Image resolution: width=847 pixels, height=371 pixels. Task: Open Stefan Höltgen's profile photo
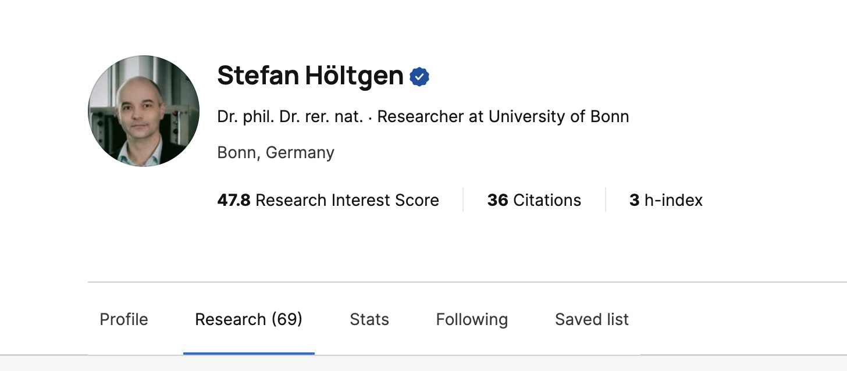(x=144, y=111)
